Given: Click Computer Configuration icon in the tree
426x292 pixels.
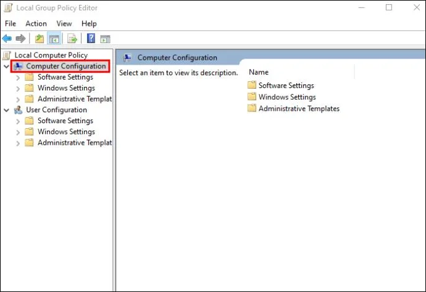Looking at the screenshot, I should (x=19, y=66).
